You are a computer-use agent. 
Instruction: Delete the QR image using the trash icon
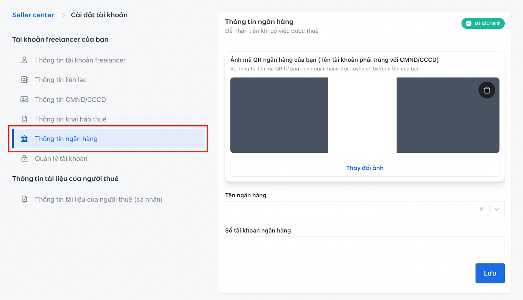tap(486, 90)
